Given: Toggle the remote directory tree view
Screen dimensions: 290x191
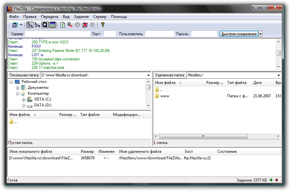Looking at the screenshot, I should click(37, 25).
